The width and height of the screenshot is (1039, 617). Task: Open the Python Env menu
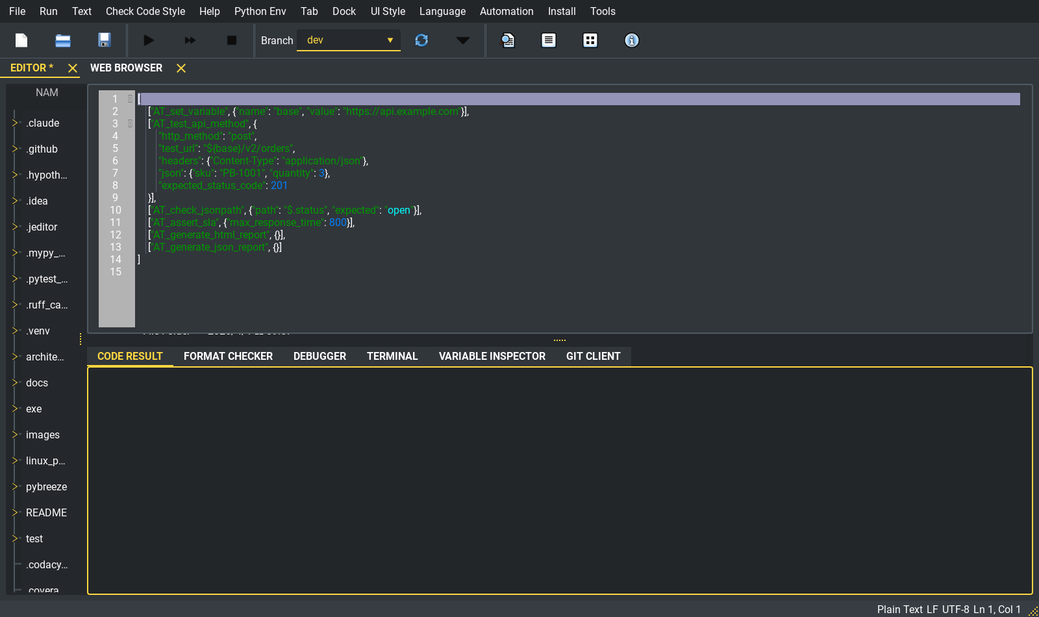pyautogui.click(x=260, y=11)
